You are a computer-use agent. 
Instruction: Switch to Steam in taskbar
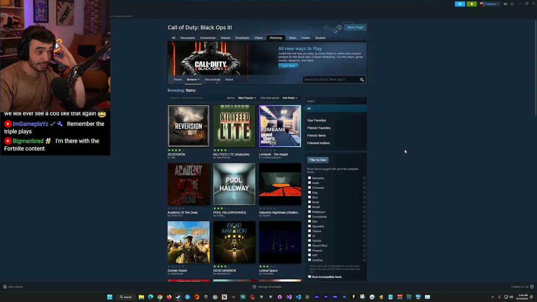pyautogui.click(x=178, y=297)
